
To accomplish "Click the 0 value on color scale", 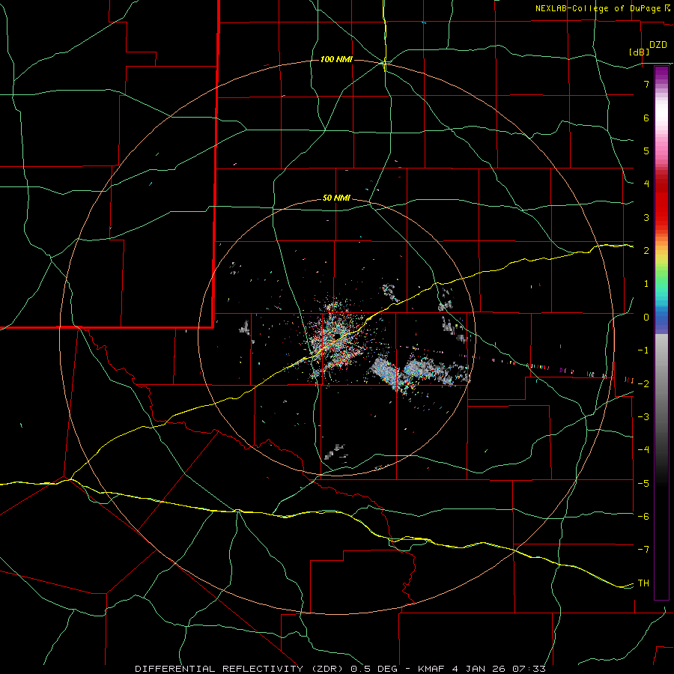I will click(646, 318).
